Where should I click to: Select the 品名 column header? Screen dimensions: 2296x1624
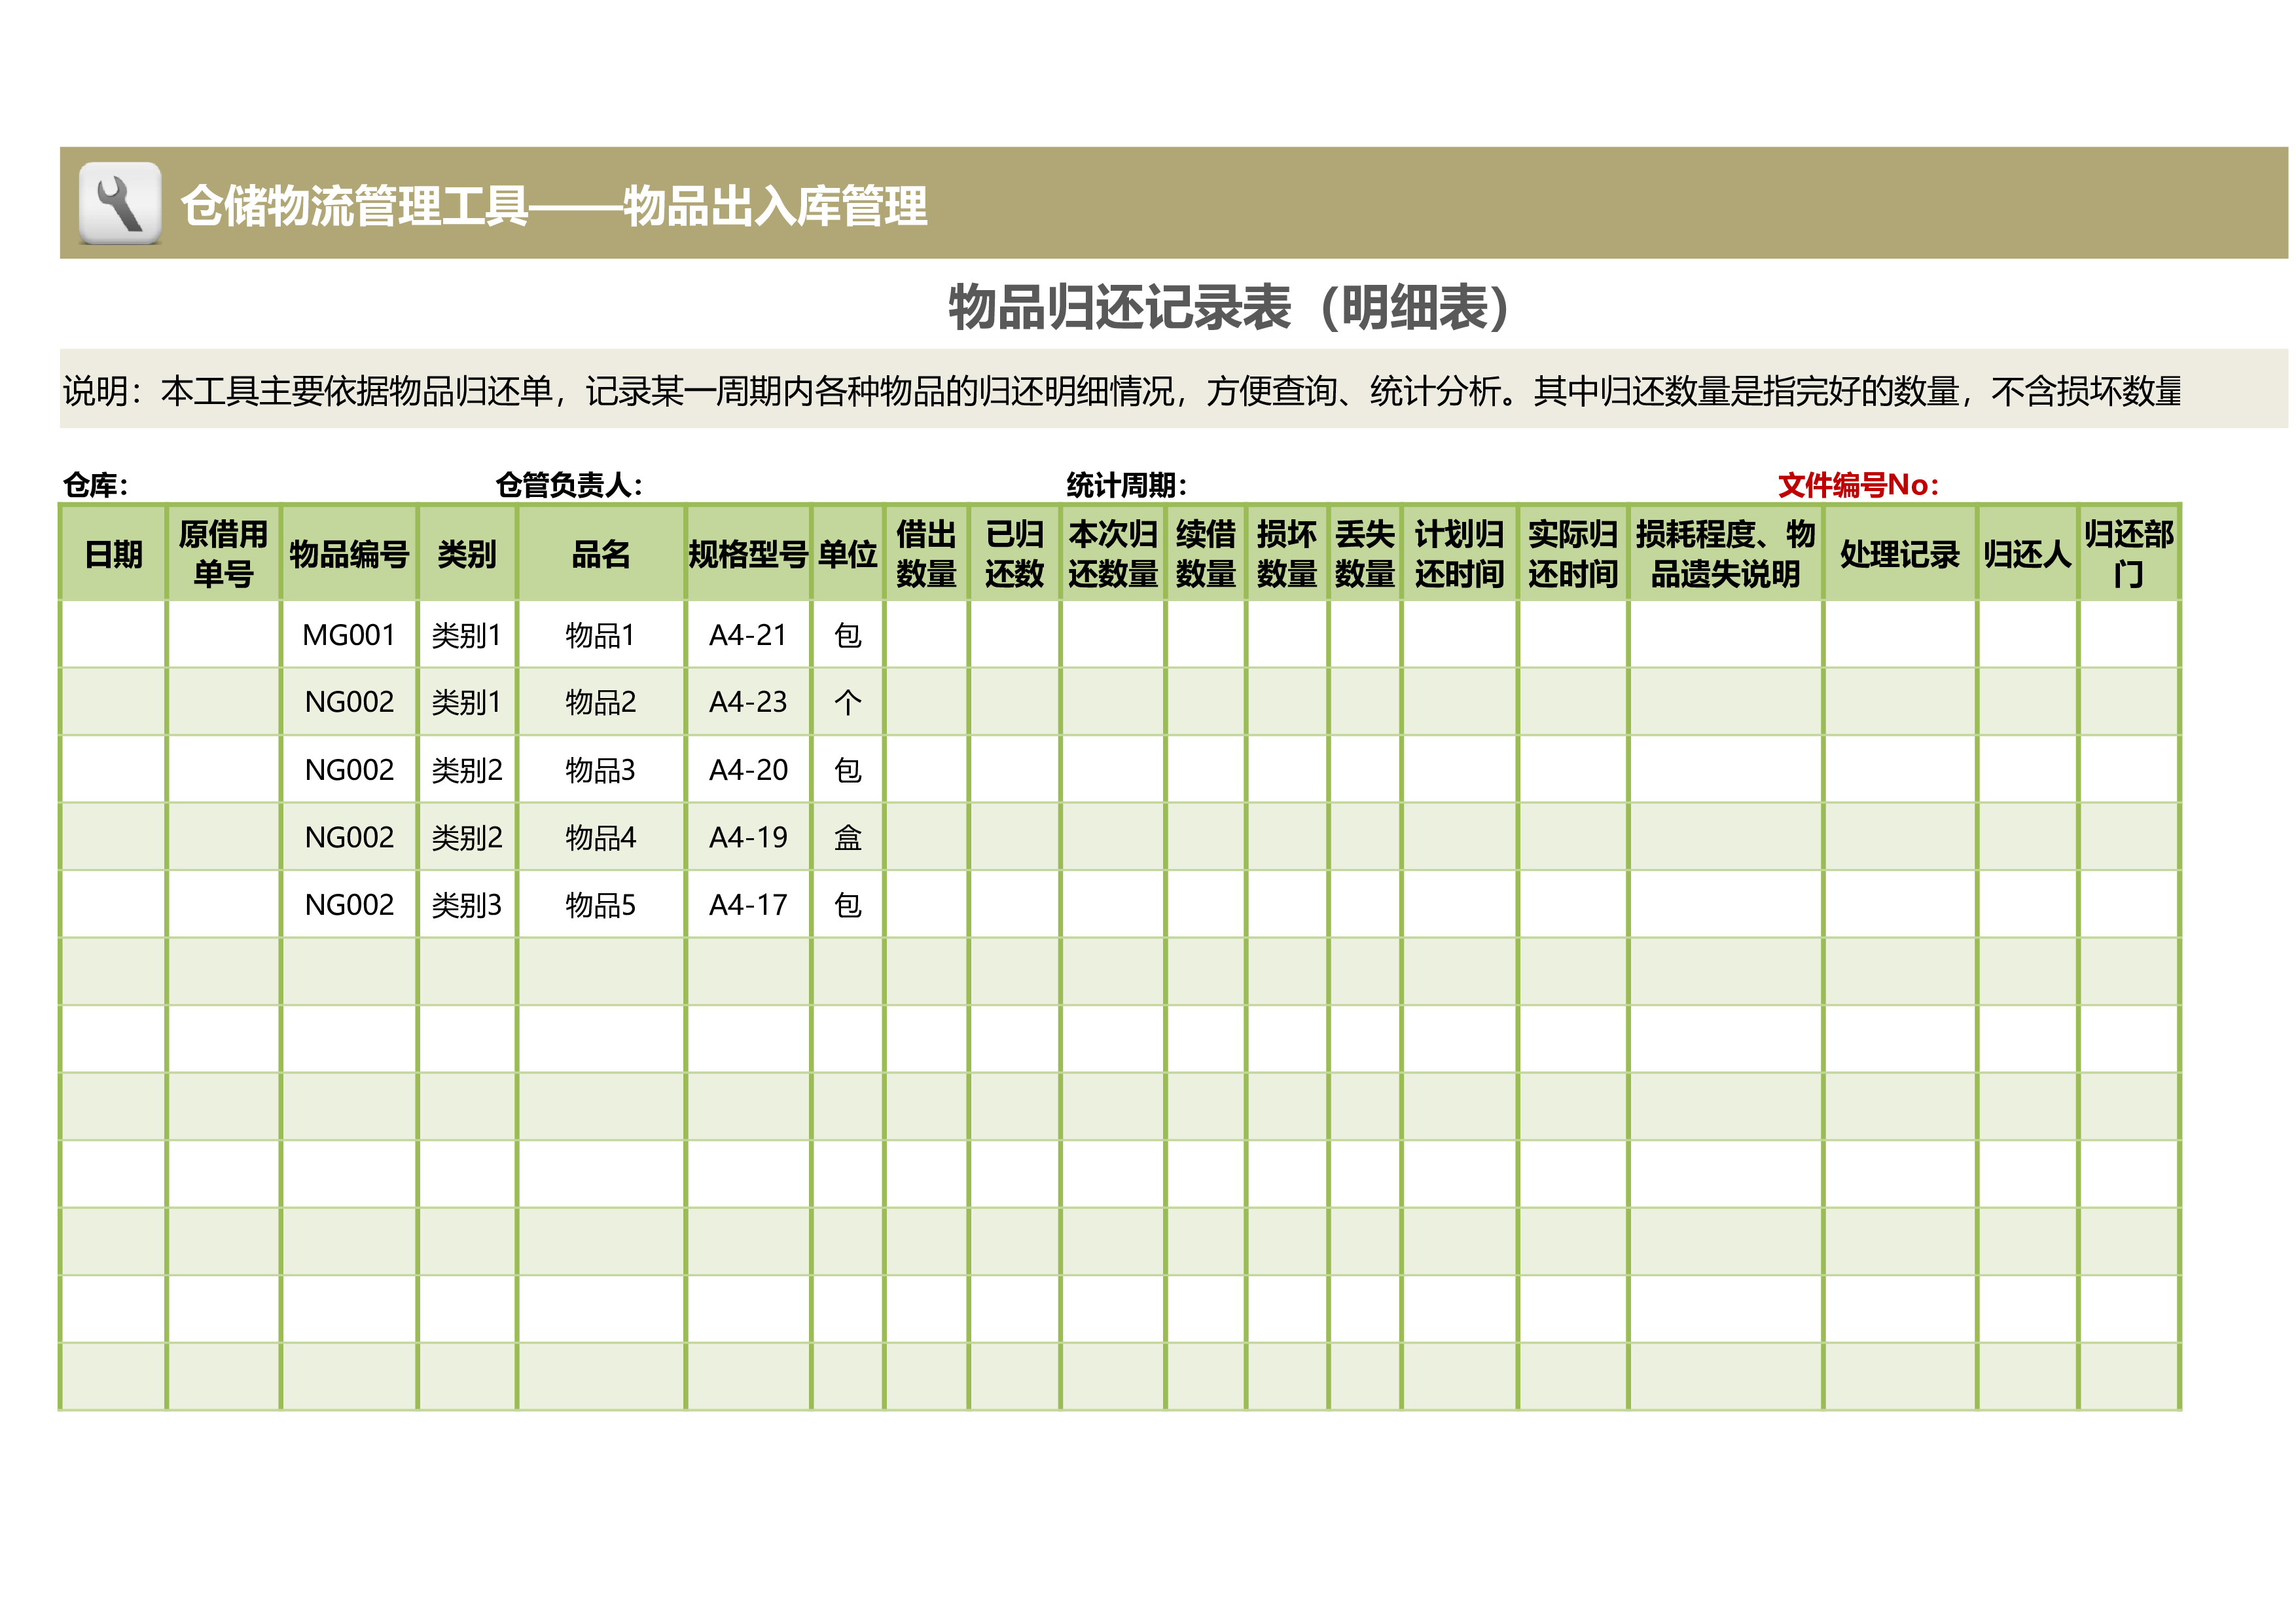(601, 553)
